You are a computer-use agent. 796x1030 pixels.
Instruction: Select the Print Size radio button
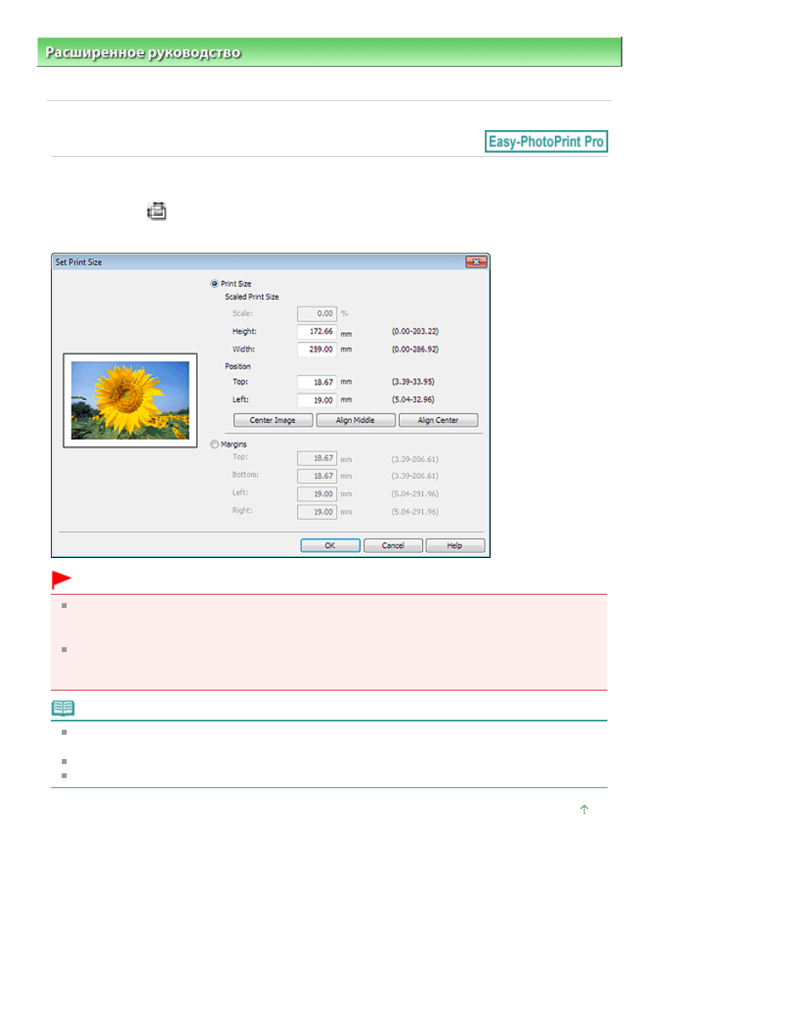tap(214, 284)
